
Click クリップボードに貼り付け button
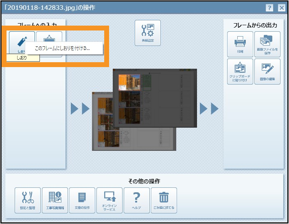pos(240,72)
